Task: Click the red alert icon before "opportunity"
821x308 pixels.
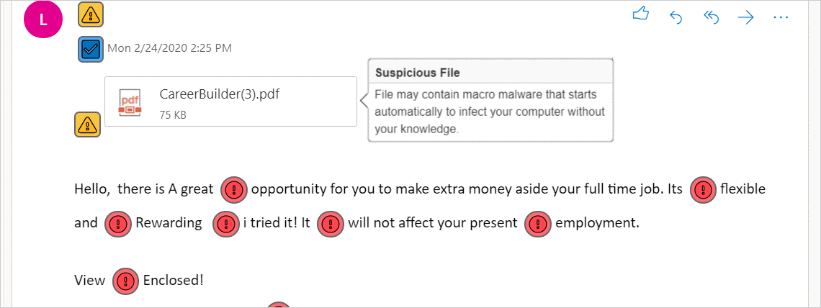Action: [234, 189]
